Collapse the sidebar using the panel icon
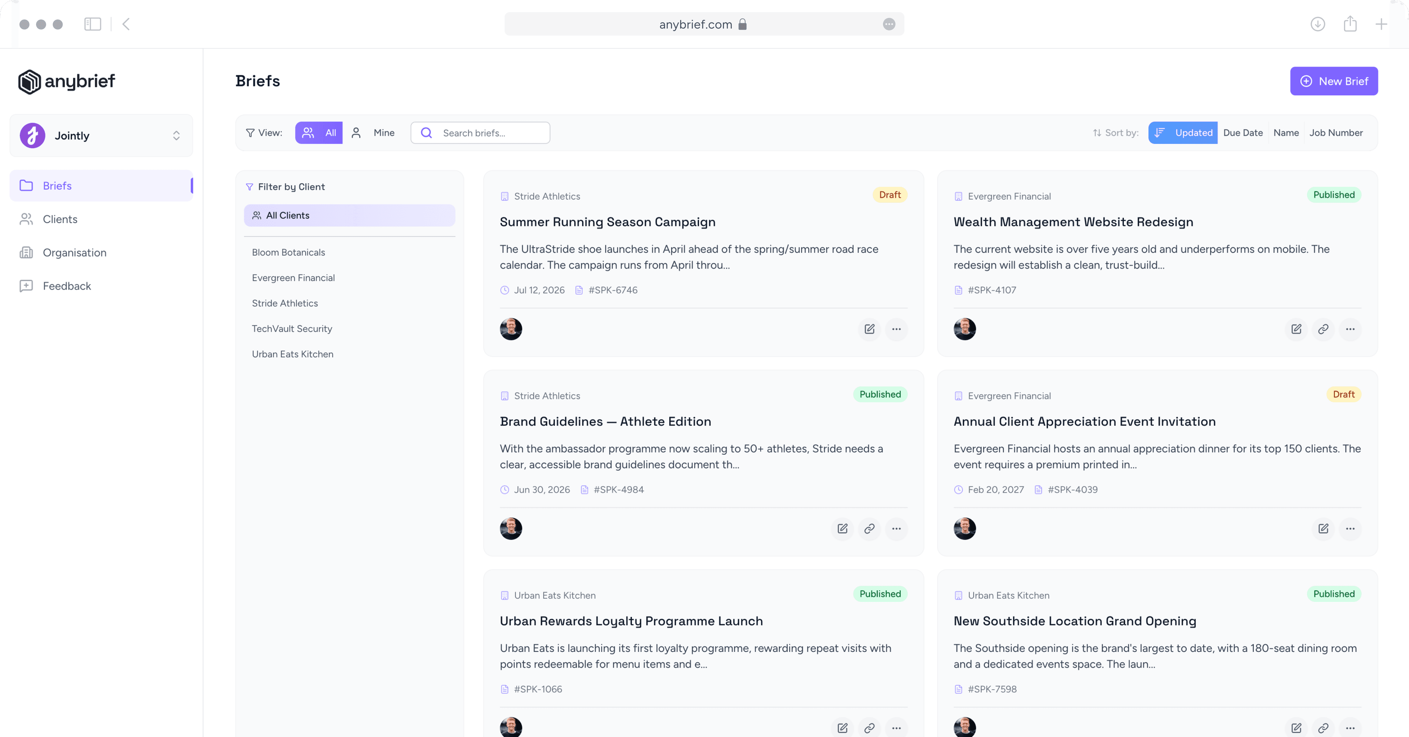 92,24
